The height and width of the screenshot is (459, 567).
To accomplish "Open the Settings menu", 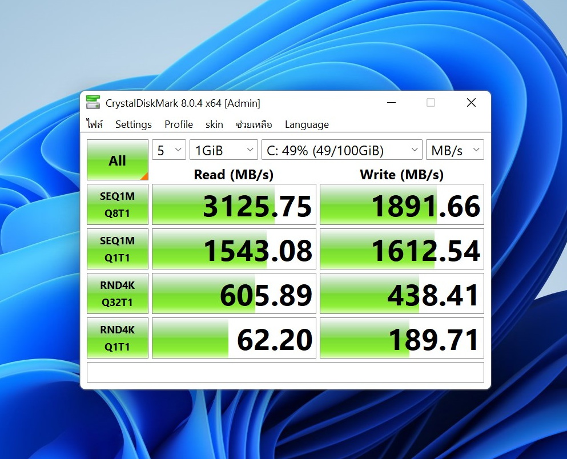I will pos(134,124).
